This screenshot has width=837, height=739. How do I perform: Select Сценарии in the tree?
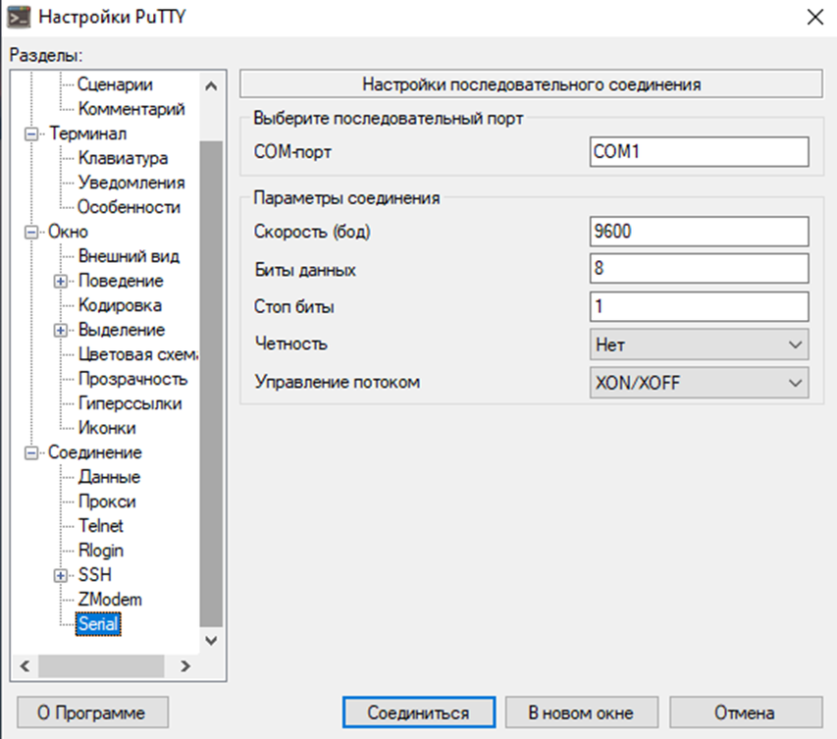click(x=115, y=84)
